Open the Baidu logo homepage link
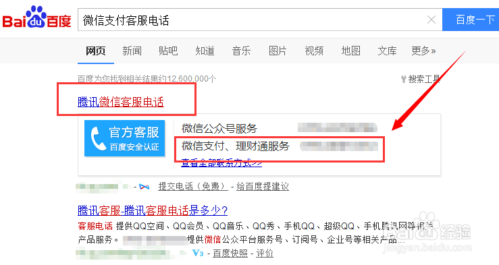This screenshot has height=265, width=499. tap(37, 17)
